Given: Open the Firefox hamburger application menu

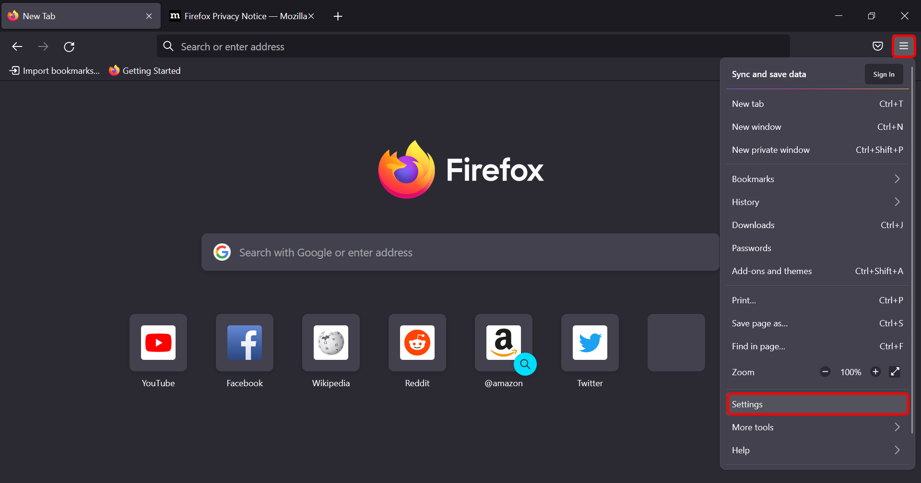Looking at the screenshot, I should [x=904, y=46].
